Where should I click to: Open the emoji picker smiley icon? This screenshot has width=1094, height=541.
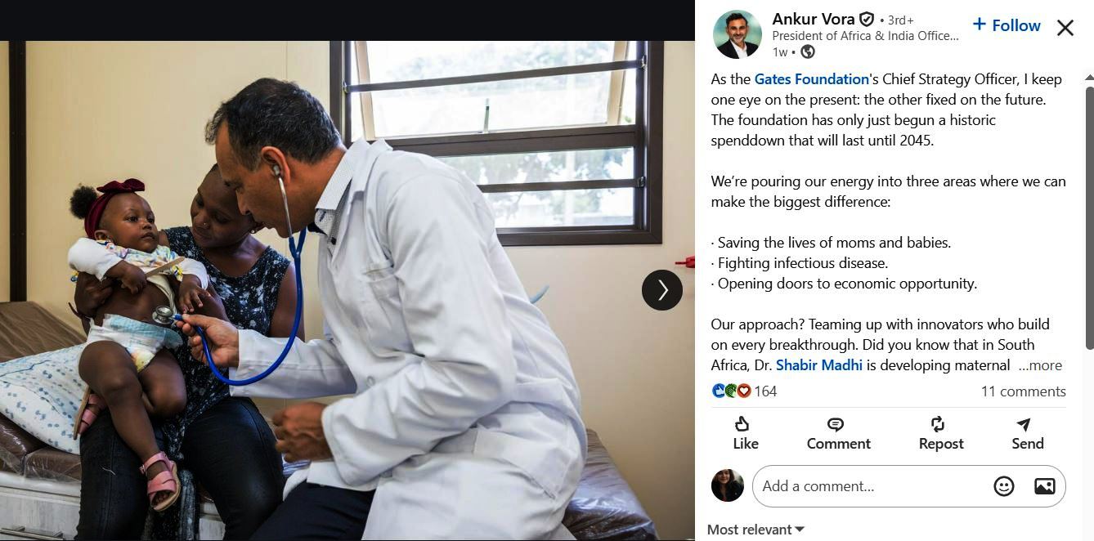pyautogui.click(x=1004, y=486)
